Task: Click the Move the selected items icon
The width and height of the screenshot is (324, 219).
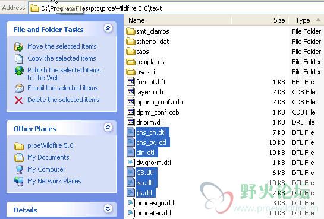Action: click(x=18, y=47)
